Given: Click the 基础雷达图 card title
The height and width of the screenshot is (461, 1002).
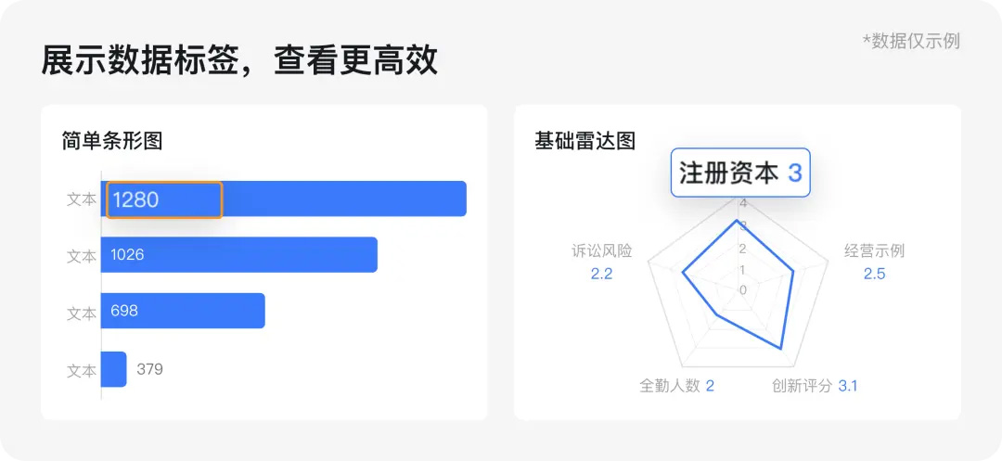Looking at the screenshot, I should [584, 141].
